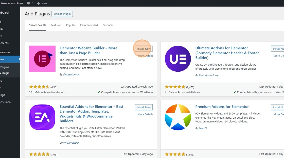Click the Upload Plugin button
The image size is (284, 158).
point(62,14)
